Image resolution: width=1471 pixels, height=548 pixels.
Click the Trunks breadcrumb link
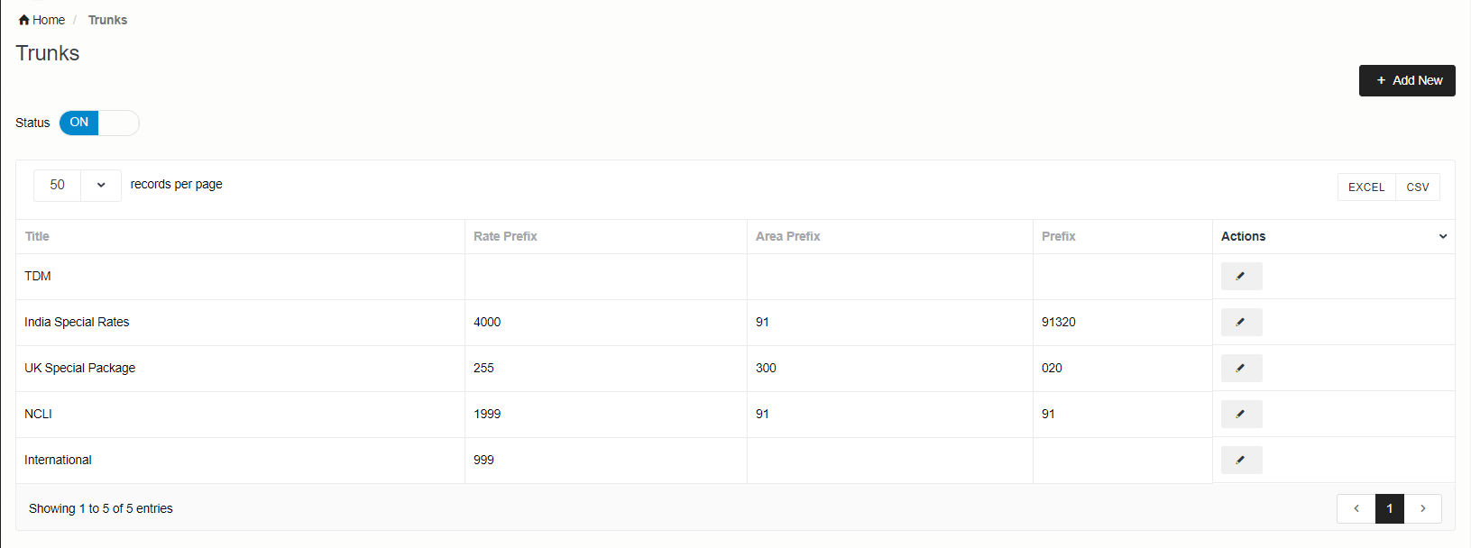[x=107, y=20]
